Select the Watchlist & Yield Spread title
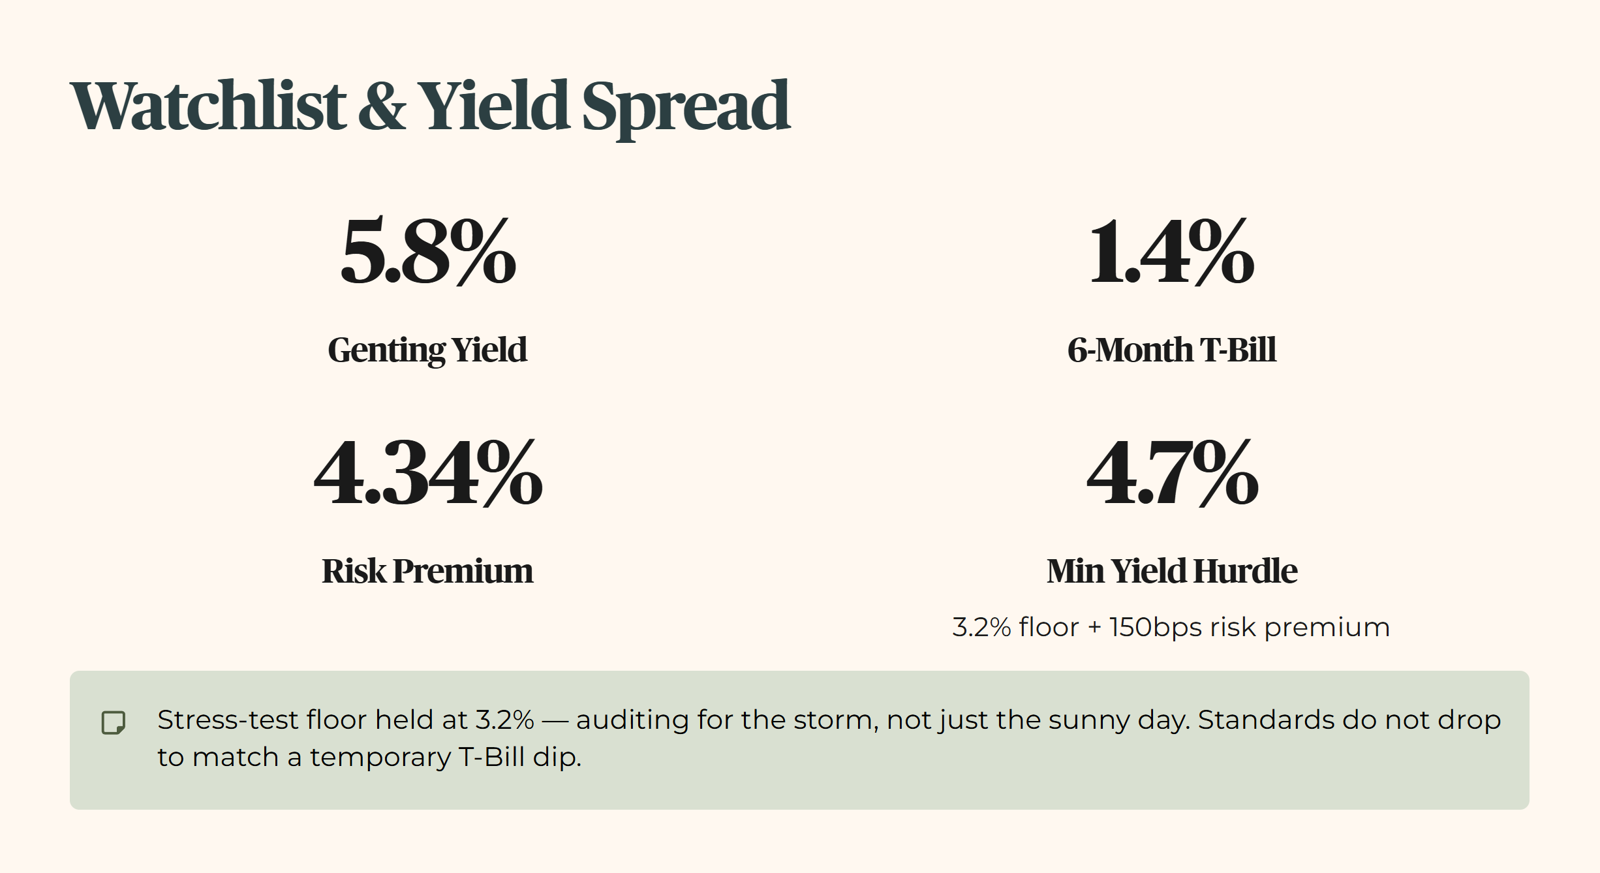The height and width of the screenshot is (873, 1600). (x=430, y=107)
